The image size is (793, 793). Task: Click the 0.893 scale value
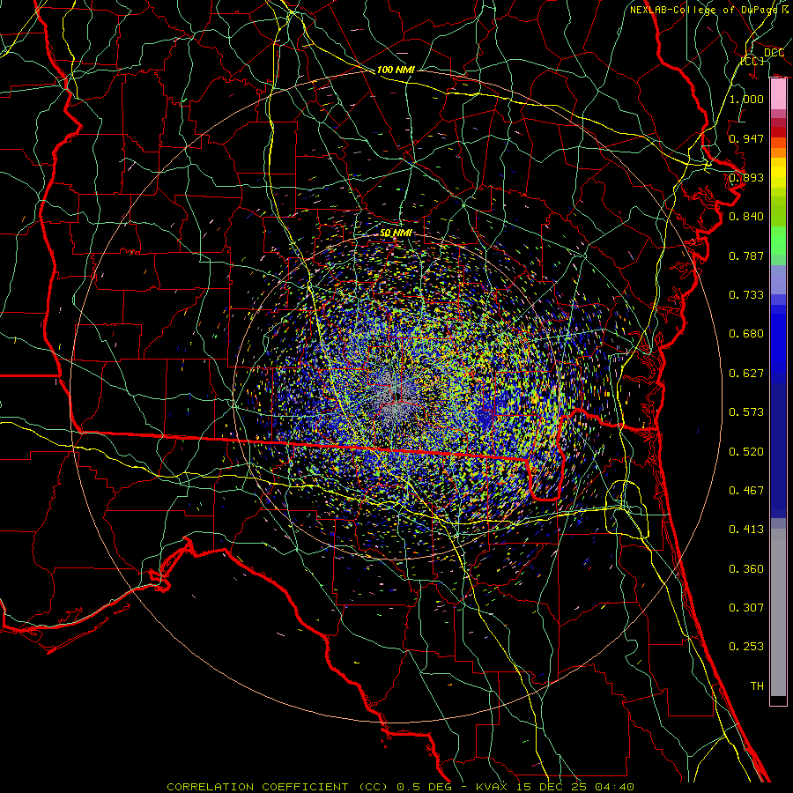(x=746, y=177)
